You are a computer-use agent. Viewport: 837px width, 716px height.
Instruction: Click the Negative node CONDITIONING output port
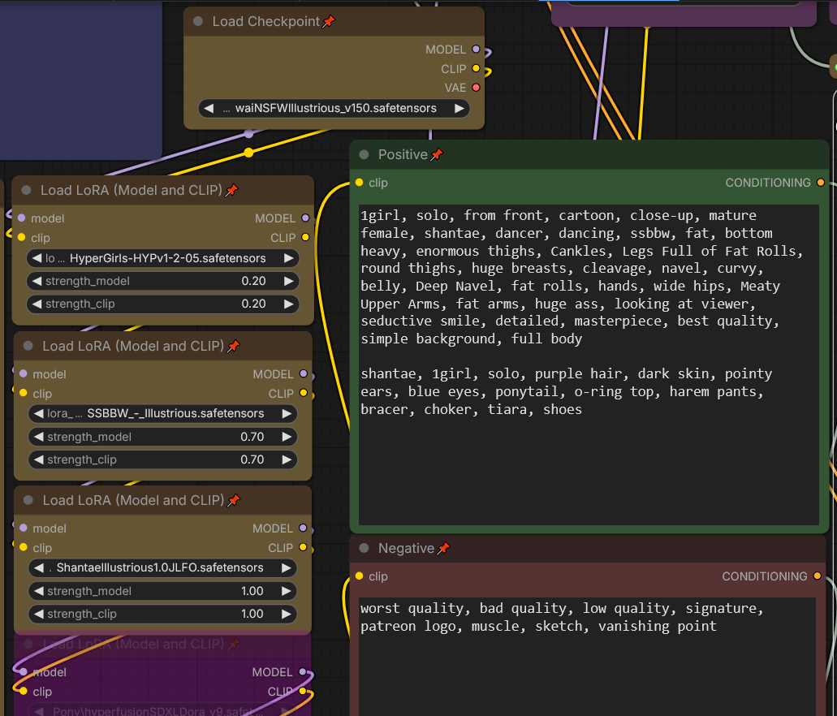coord(818,576)
